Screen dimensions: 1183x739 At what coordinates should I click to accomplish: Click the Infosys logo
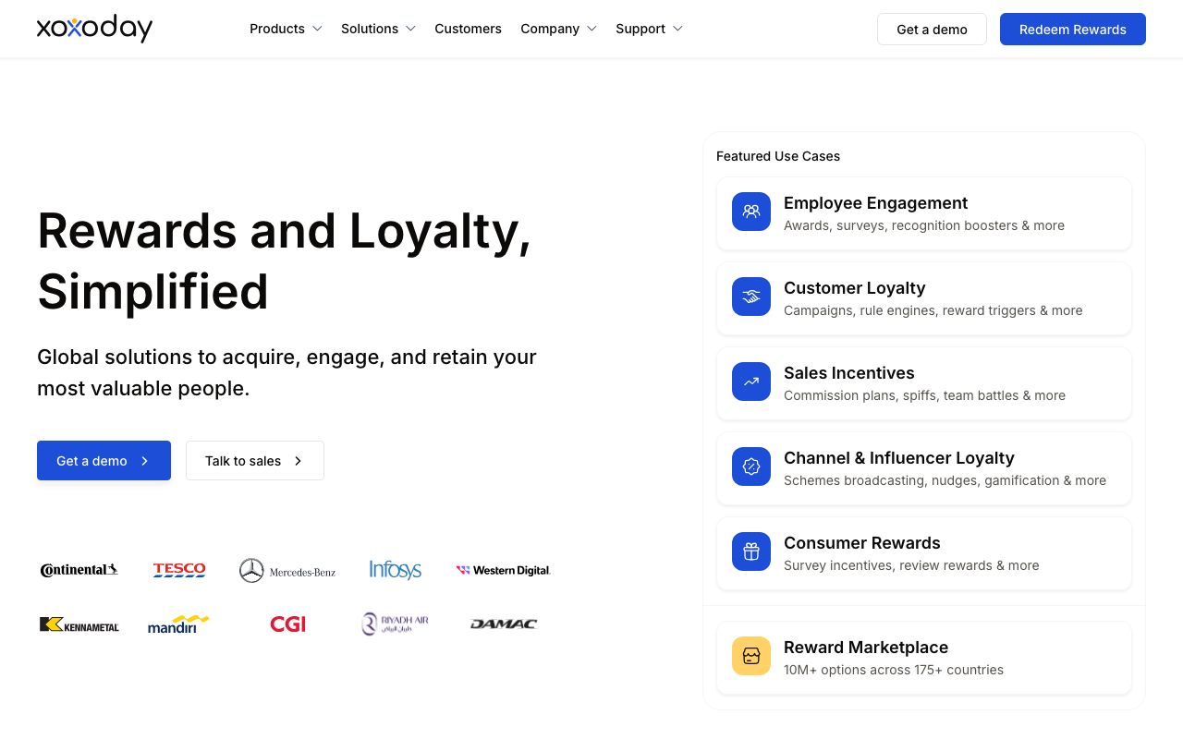396,570
